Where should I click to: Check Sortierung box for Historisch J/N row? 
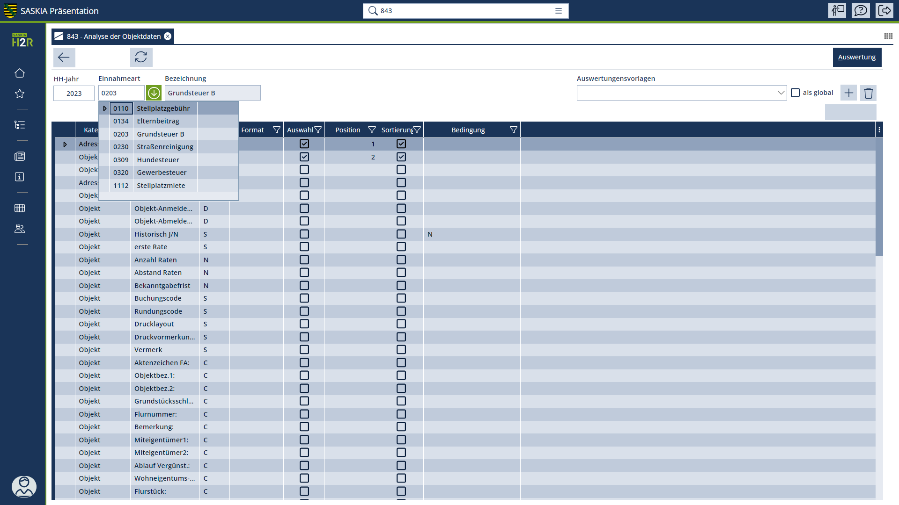click(x=401, y=234)
